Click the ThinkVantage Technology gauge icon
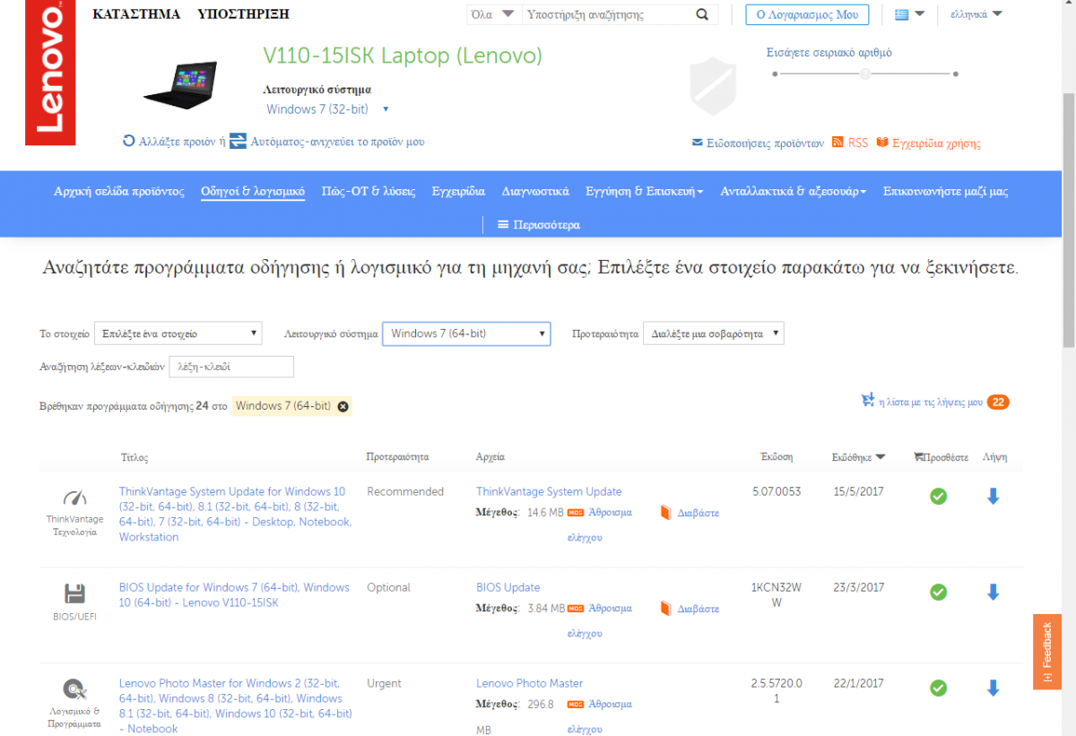The width and height of the screenshot is (1076, 736). pyautogui.click(x=74, y=498)
